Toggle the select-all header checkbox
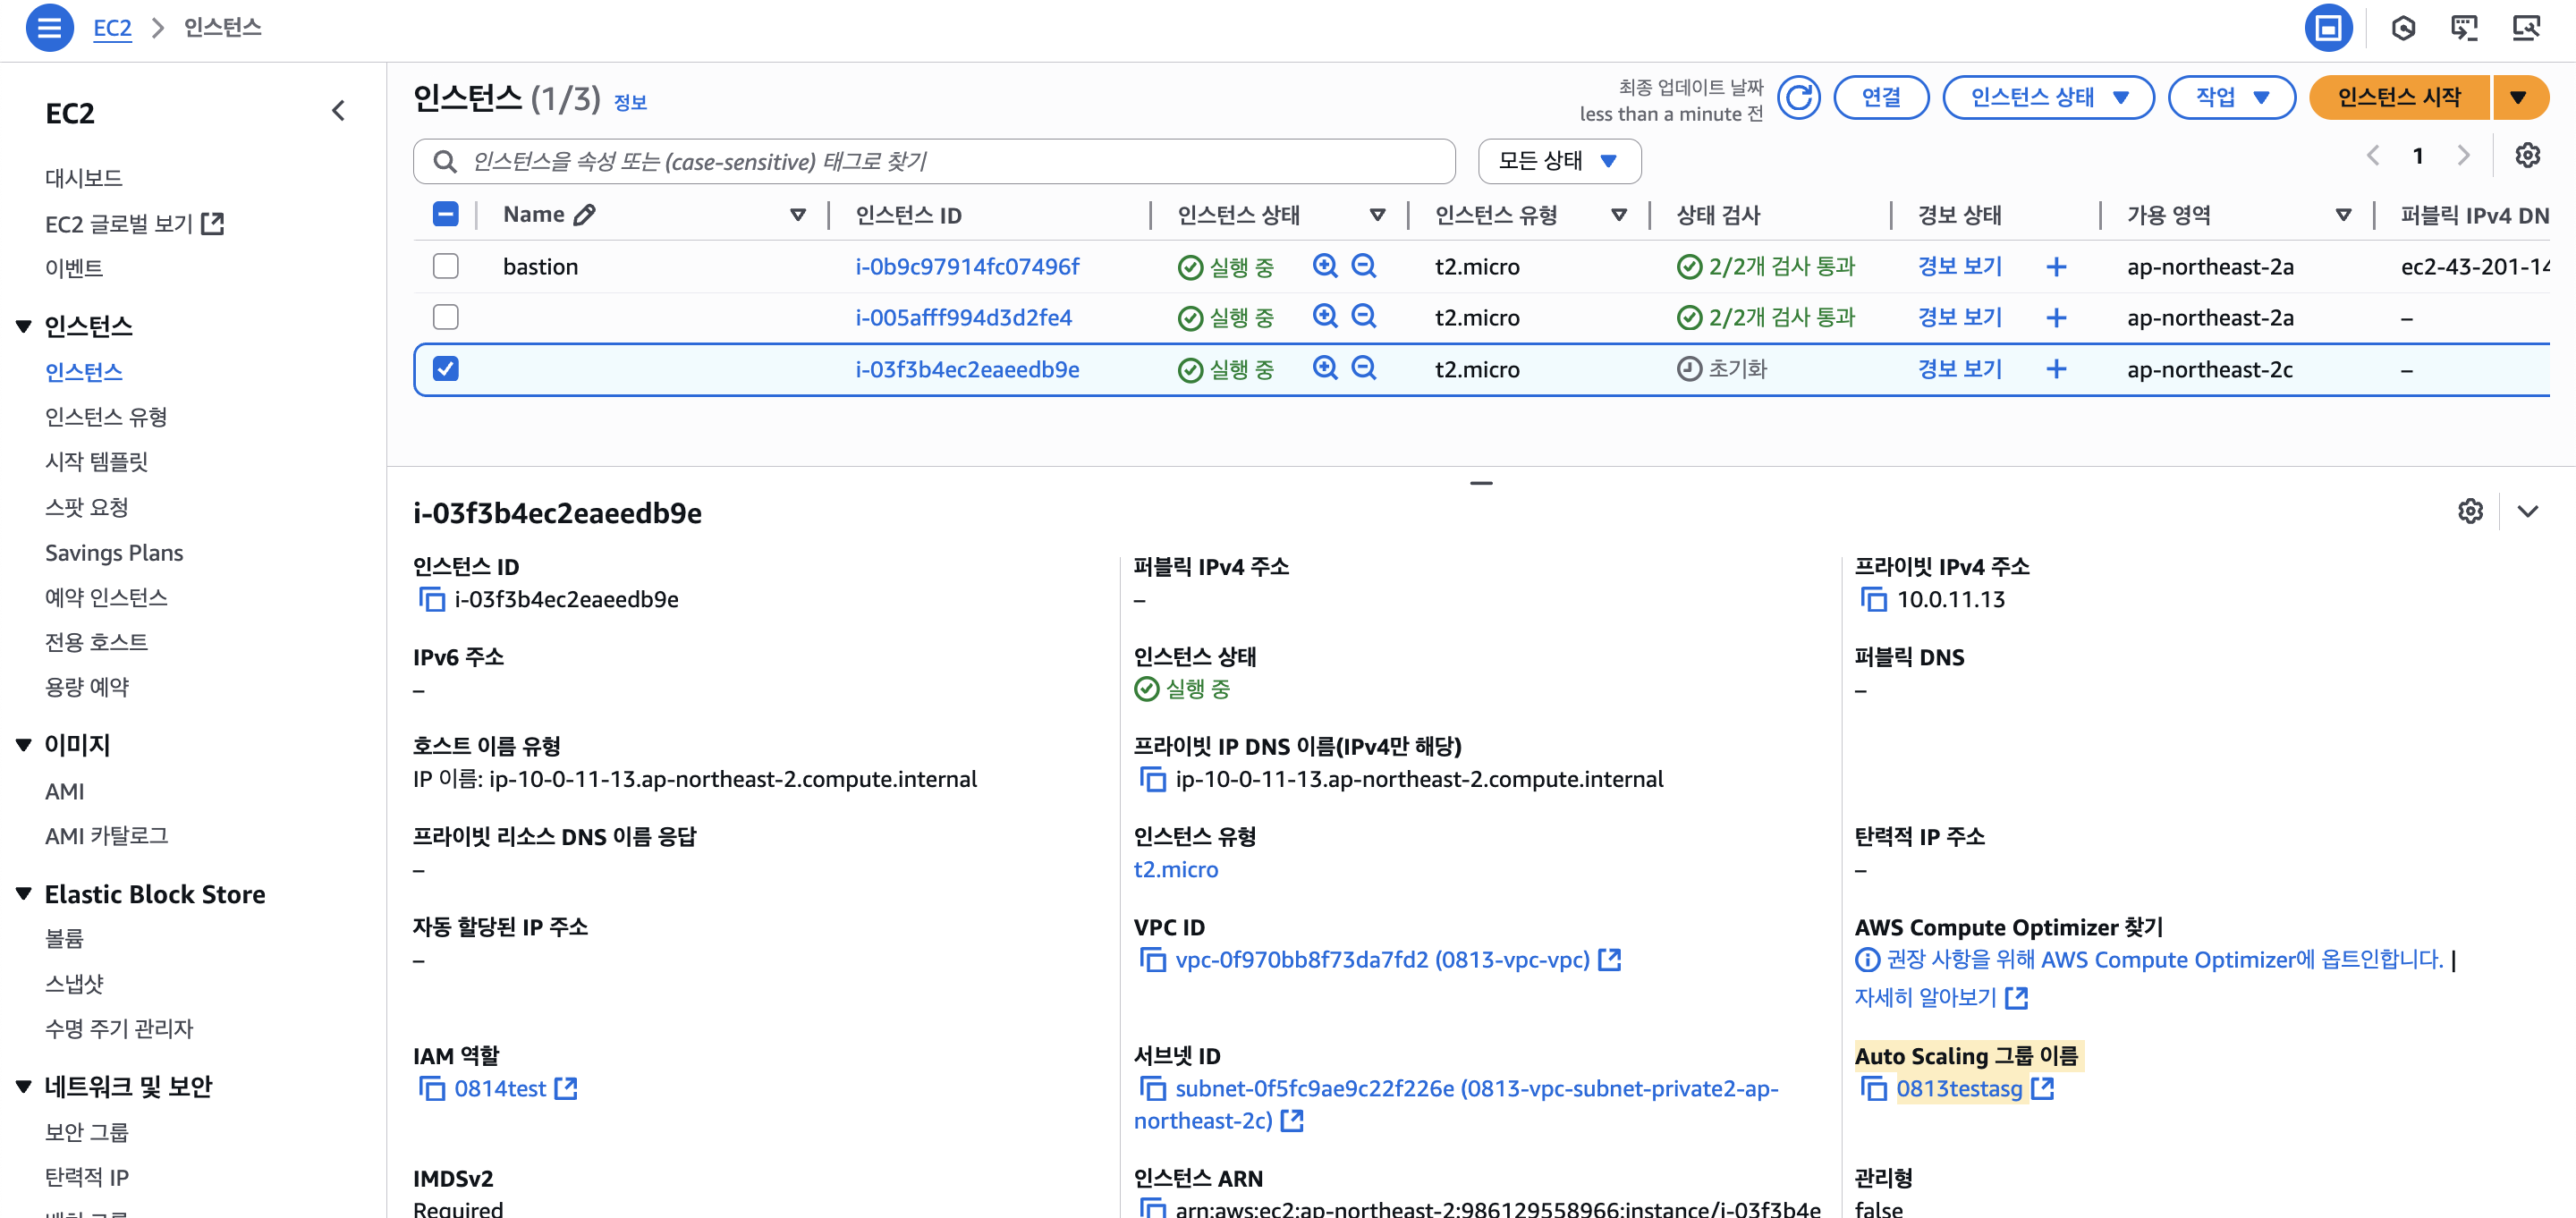The width and height of the screenshot is (2576, 1218). click(x=445, y=214)
